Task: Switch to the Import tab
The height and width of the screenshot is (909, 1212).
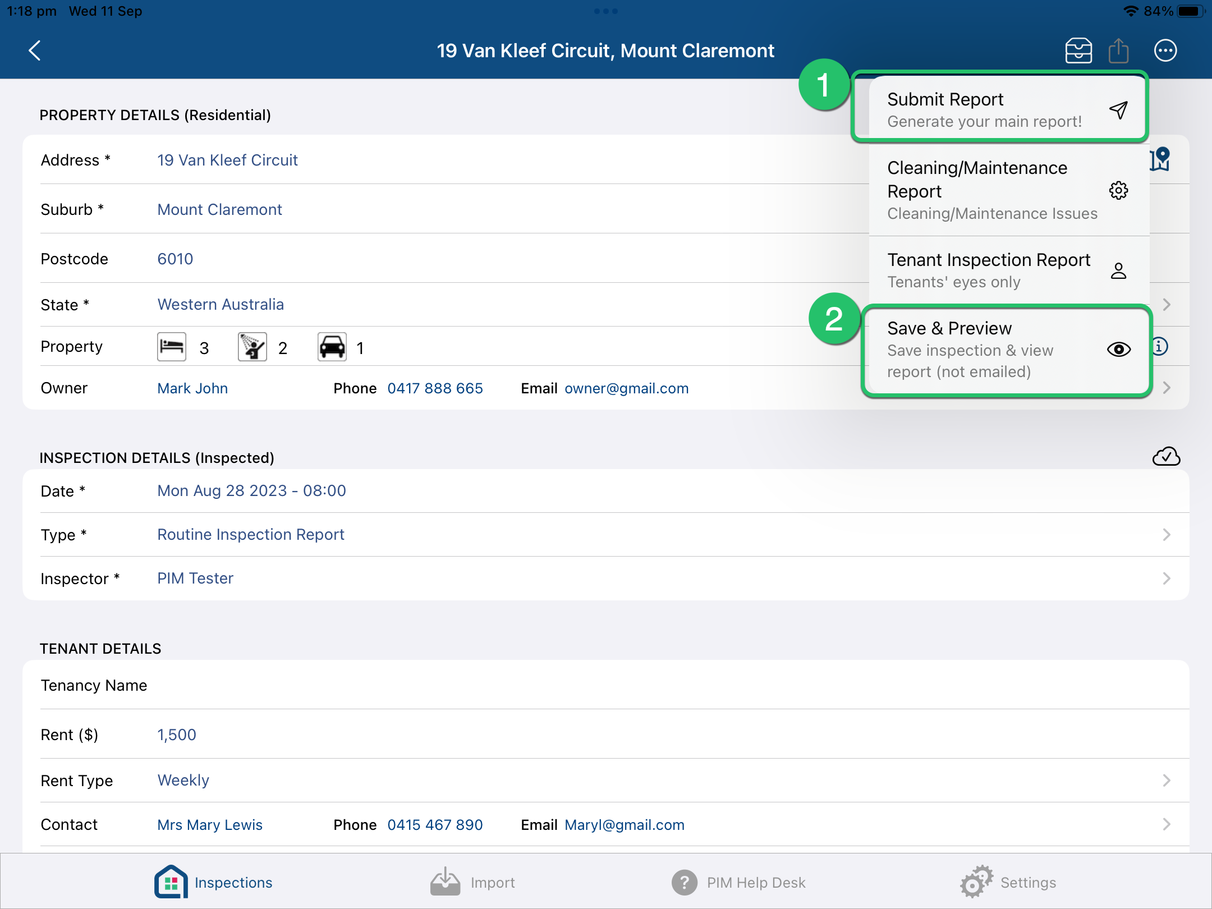Action: tap(472, 882)
